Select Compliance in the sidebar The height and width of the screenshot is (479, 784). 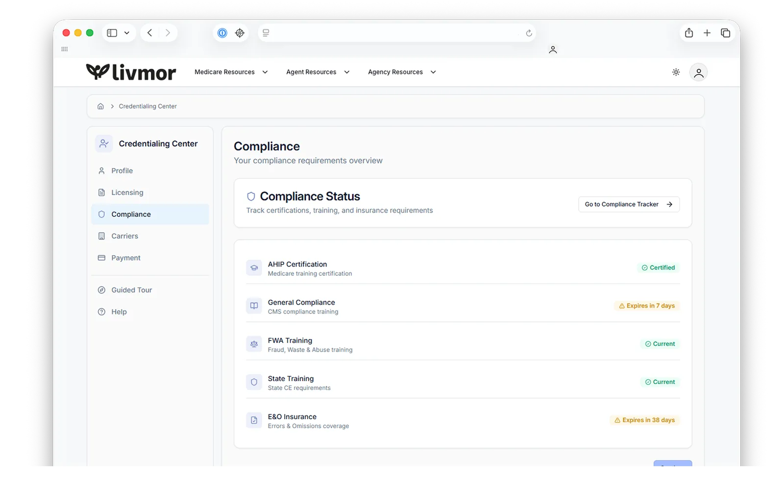[x=150, y=215]
